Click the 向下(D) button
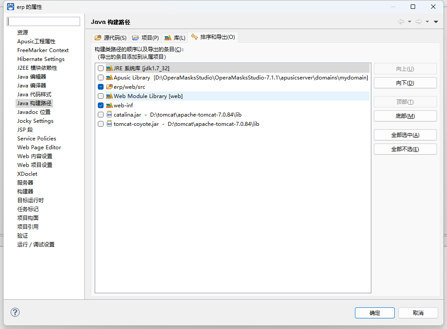This screenshot has width=447, height=329. coord(405,83)
